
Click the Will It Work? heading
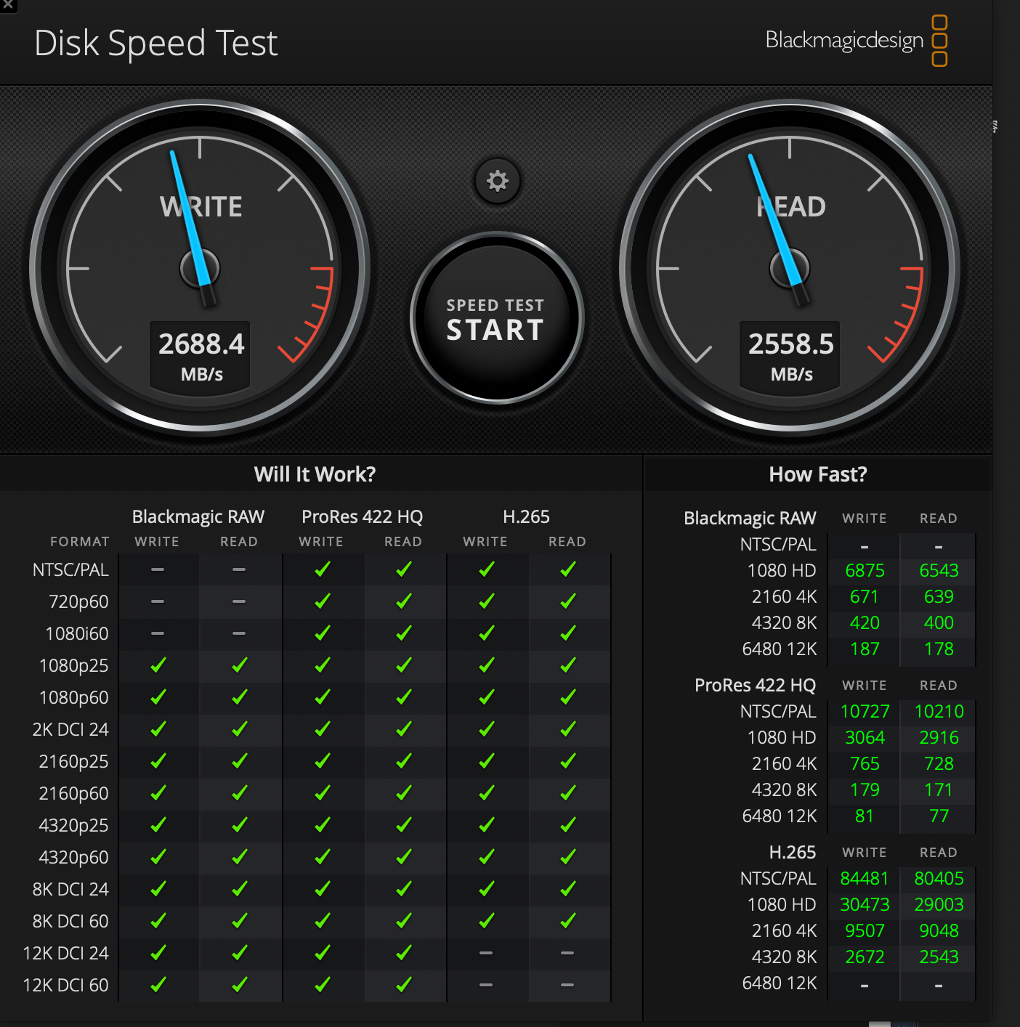tap(315, 474)
